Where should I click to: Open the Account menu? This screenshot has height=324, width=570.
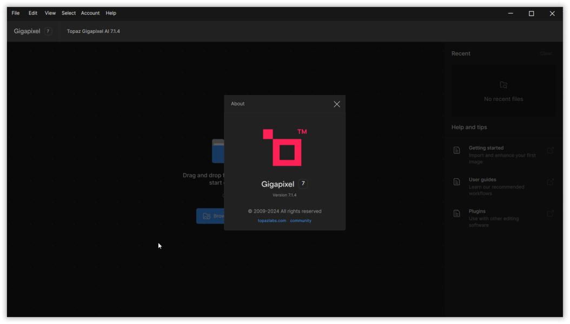tap(90, 13)
